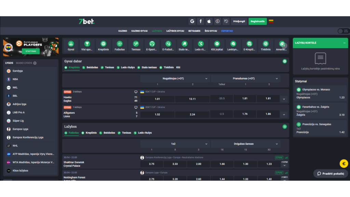Switch to Beisbolas tab in Gyvai dabar
Screen dimensions: 350x197
[x=90, y=67]
